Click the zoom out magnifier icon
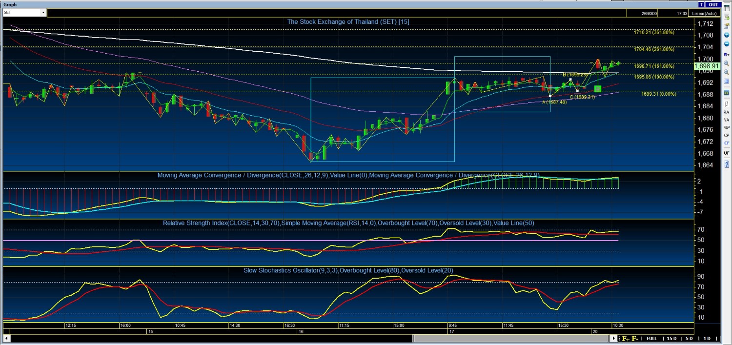This screenshot has width=732, height=345. click(x=727, y=72)
